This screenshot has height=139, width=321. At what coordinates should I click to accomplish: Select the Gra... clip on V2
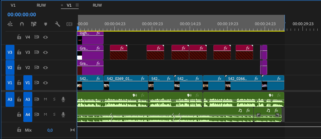(x=90, y=67)
